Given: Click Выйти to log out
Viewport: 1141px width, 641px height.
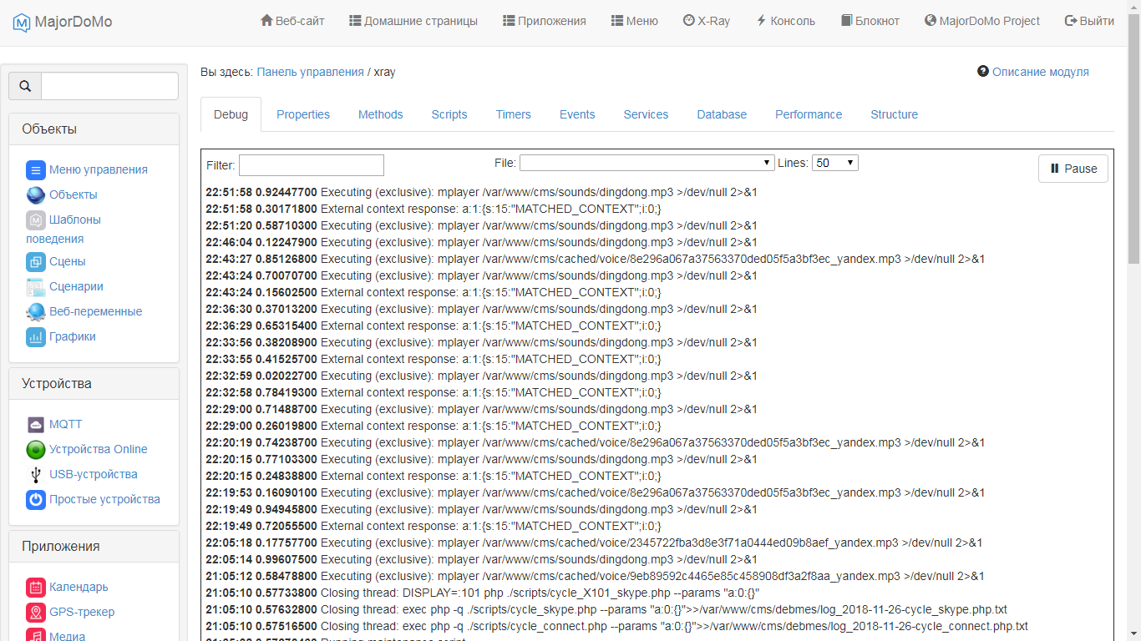Looking at the screenshot, I should point(1089,21).
